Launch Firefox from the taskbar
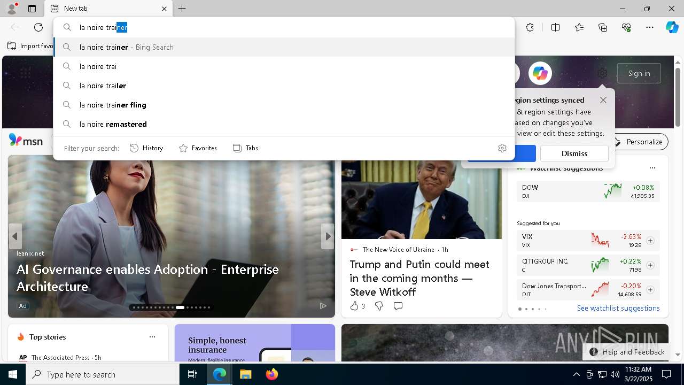 [x=271, y=374]
